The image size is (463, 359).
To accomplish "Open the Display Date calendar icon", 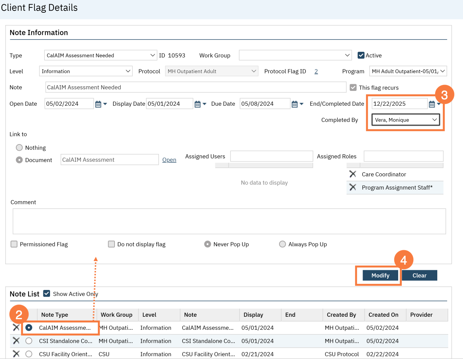I will pyautogui.click(x=198, y=104).
